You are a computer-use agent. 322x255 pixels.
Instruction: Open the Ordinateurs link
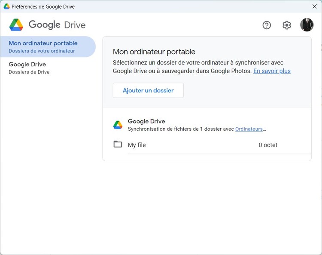(x=249, y=129)
